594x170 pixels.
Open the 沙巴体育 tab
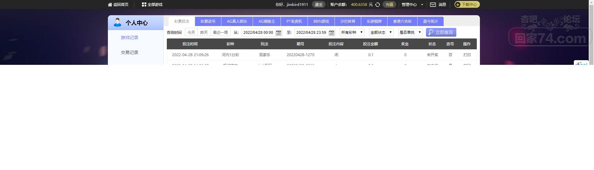348,21
